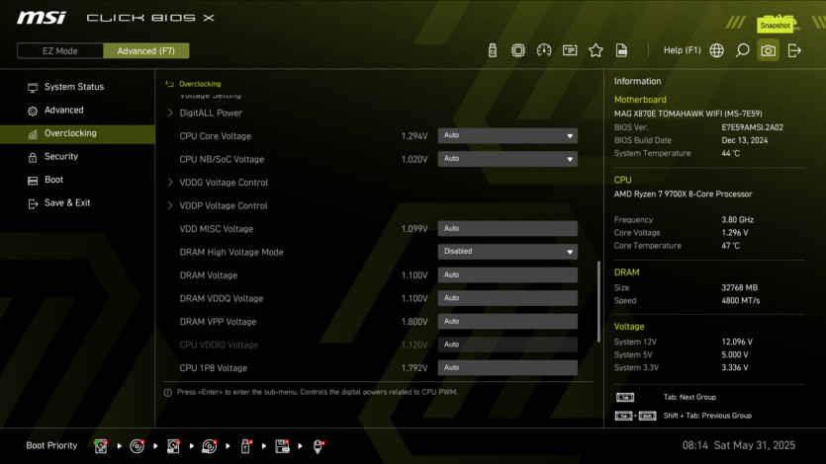The image size is (826, 464).
Task: Click the 4800 MT/s DRAM speed value
Action: pyautogui.click(x=740, y=300)
